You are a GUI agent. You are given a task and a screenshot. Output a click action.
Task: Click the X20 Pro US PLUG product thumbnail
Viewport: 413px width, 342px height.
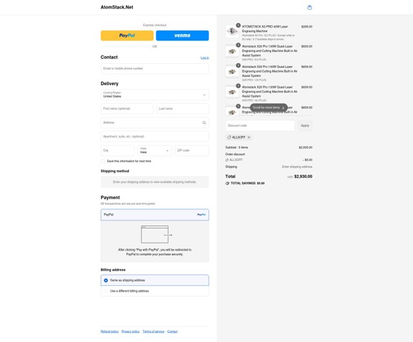point(232,71)
